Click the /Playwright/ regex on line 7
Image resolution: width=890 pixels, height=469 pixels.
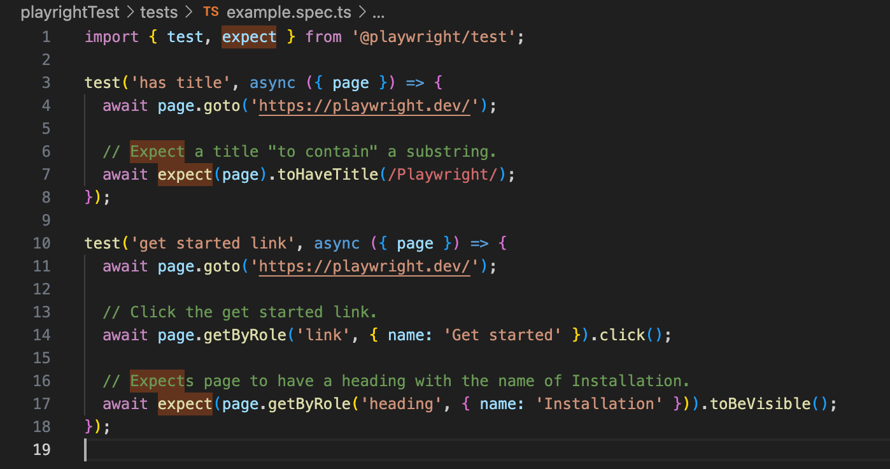[443, 174]
